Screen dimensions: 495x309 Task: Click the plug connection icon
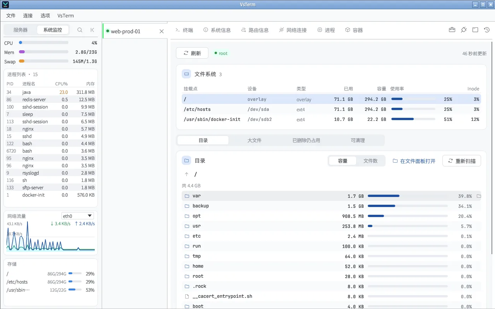[464, 30]
